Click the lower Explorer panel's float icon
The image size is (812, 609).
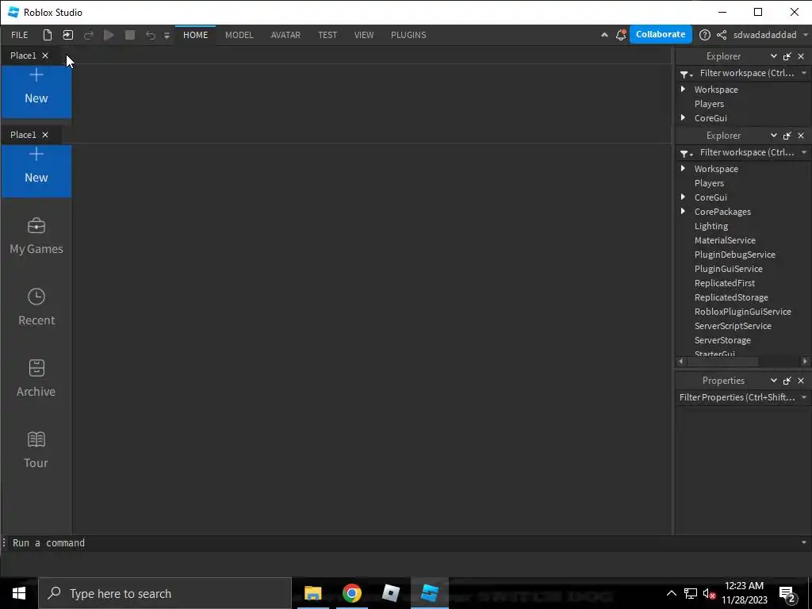pyautogui.click(x=787, y=135)
